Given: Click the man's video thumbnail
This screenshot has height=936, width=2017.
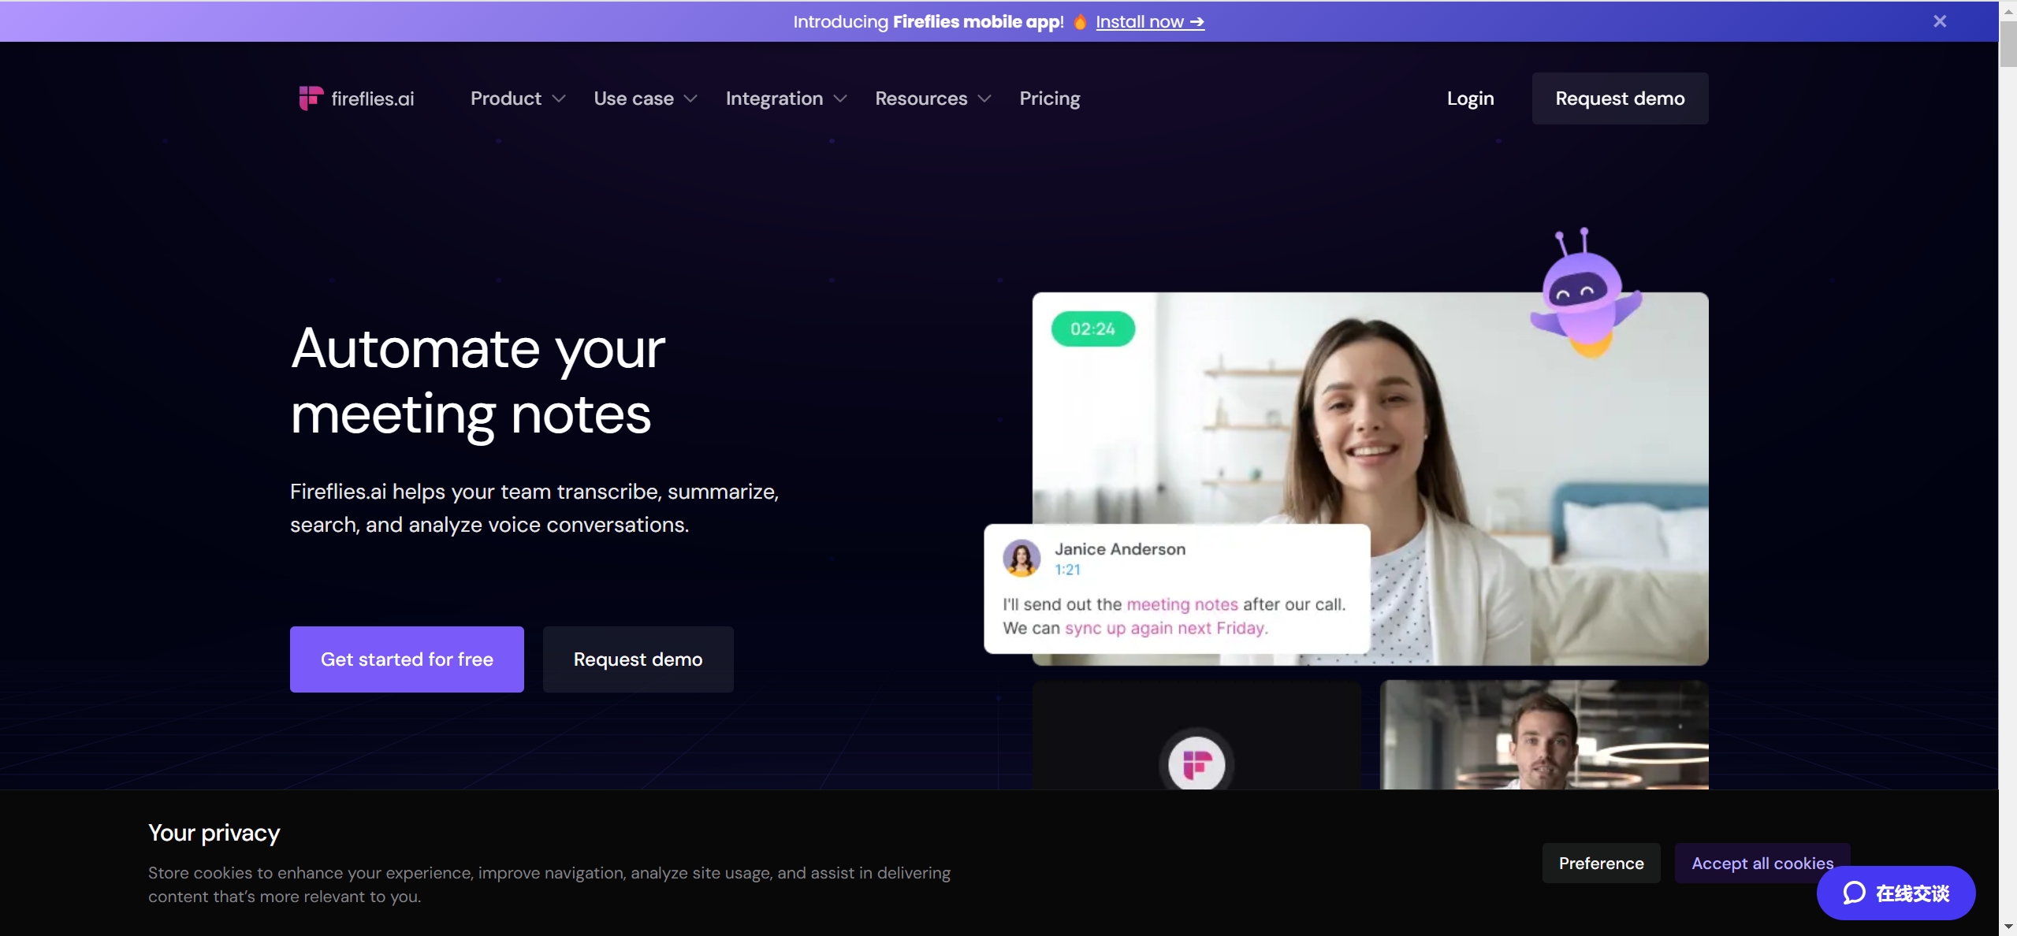Looking at the screenshot, I should (1544, 734).
